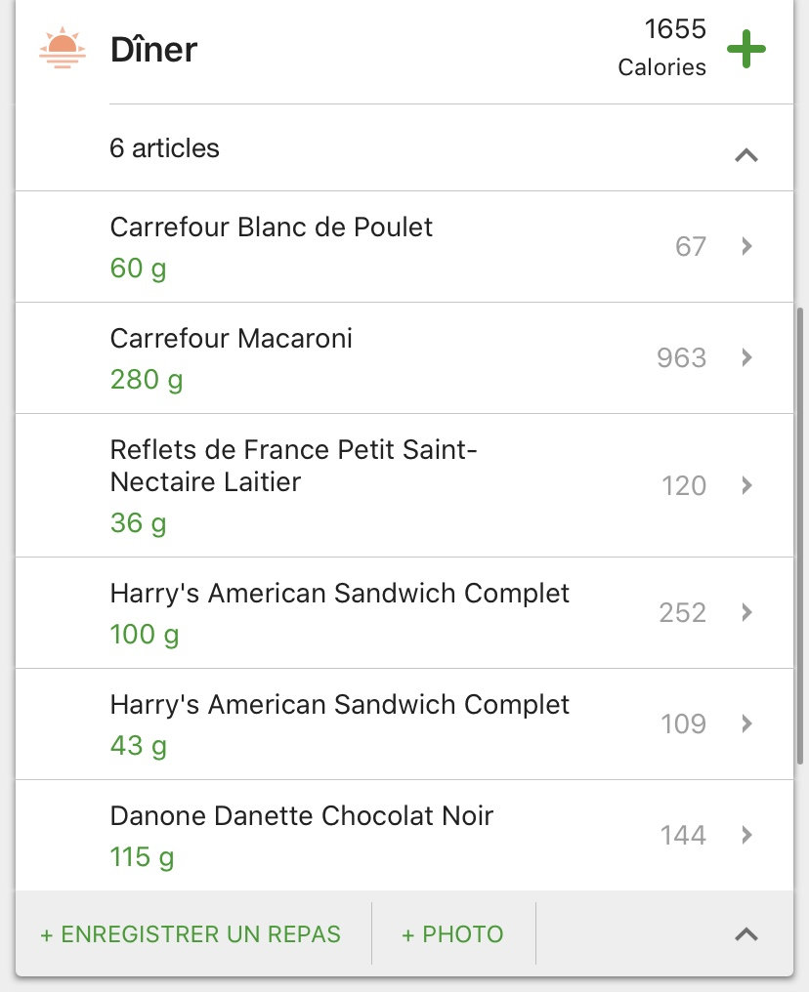Click Enregistrer un repas button
The height and width of the screenshot is (992, 809).
pyautogui.click(x=191, y=934)
